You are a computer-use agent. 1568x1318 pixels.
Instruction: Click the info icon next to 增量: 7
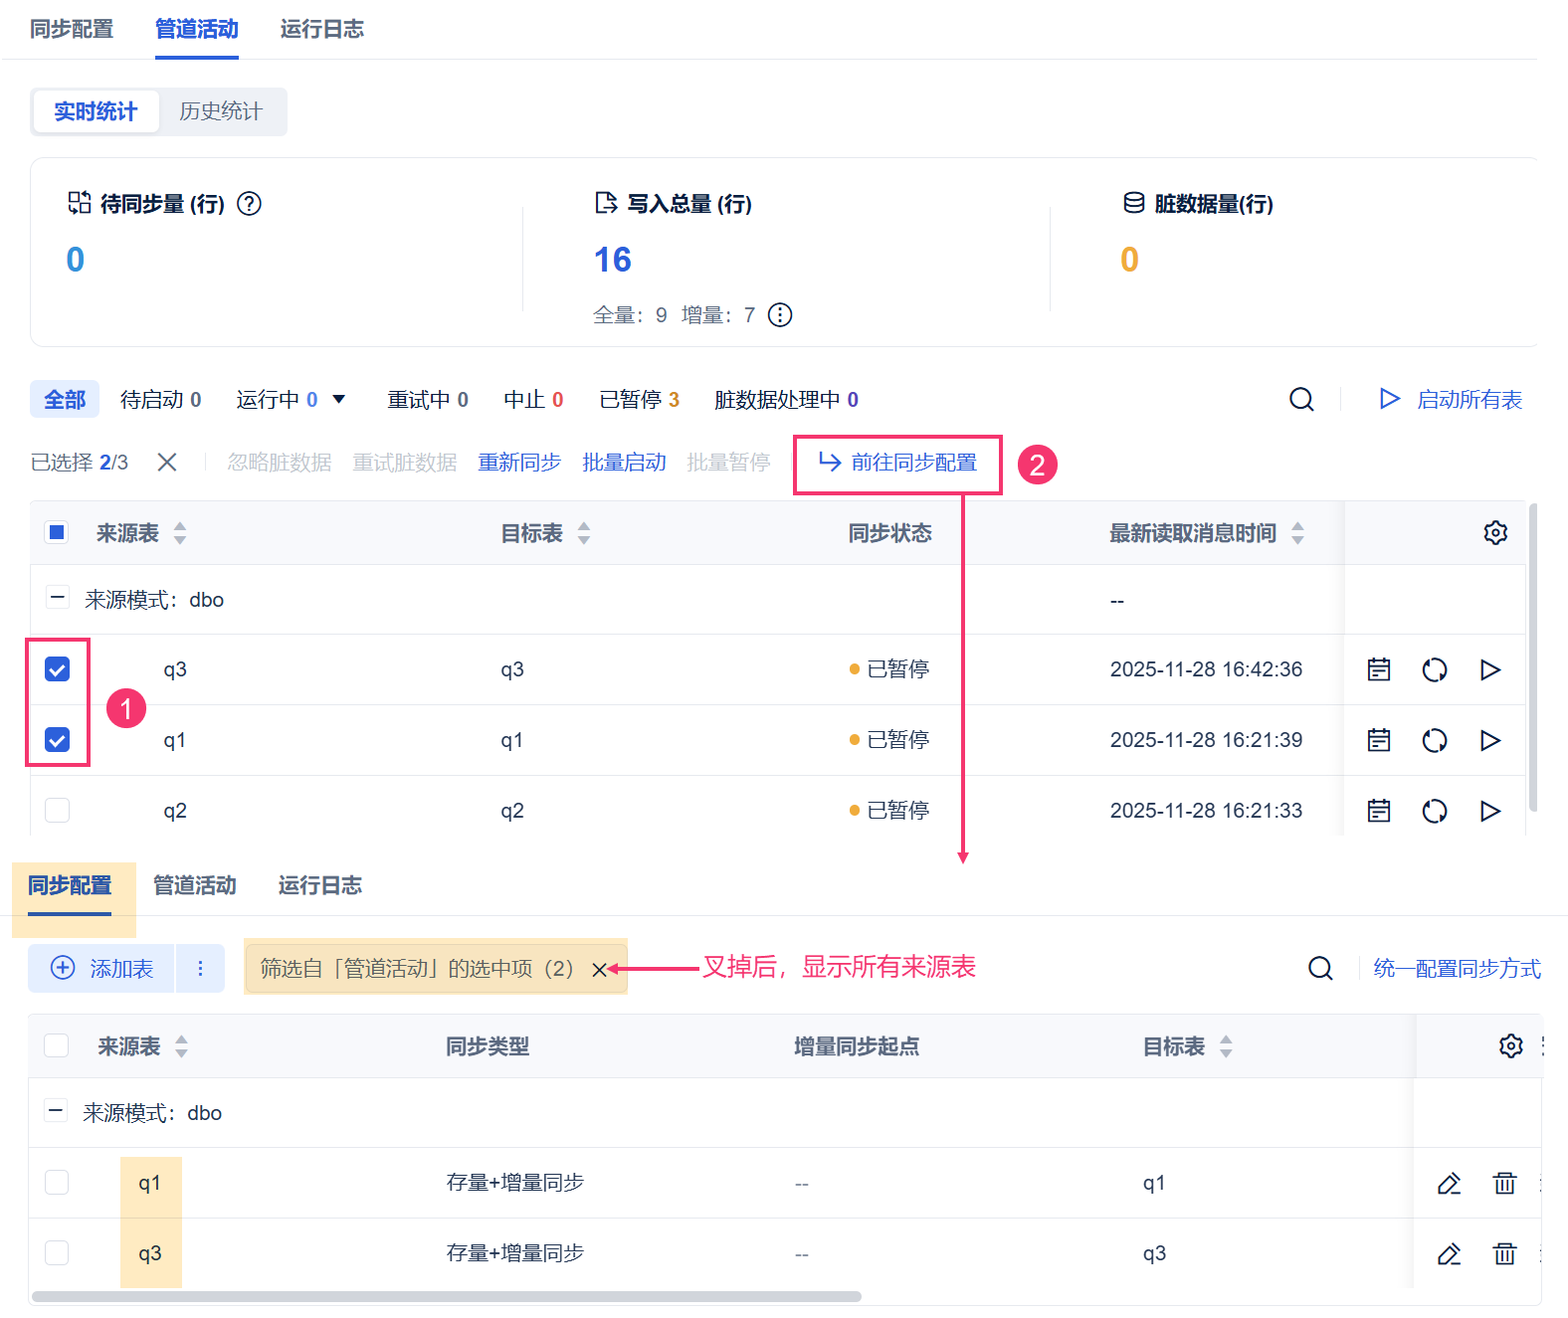pos(780,315)
